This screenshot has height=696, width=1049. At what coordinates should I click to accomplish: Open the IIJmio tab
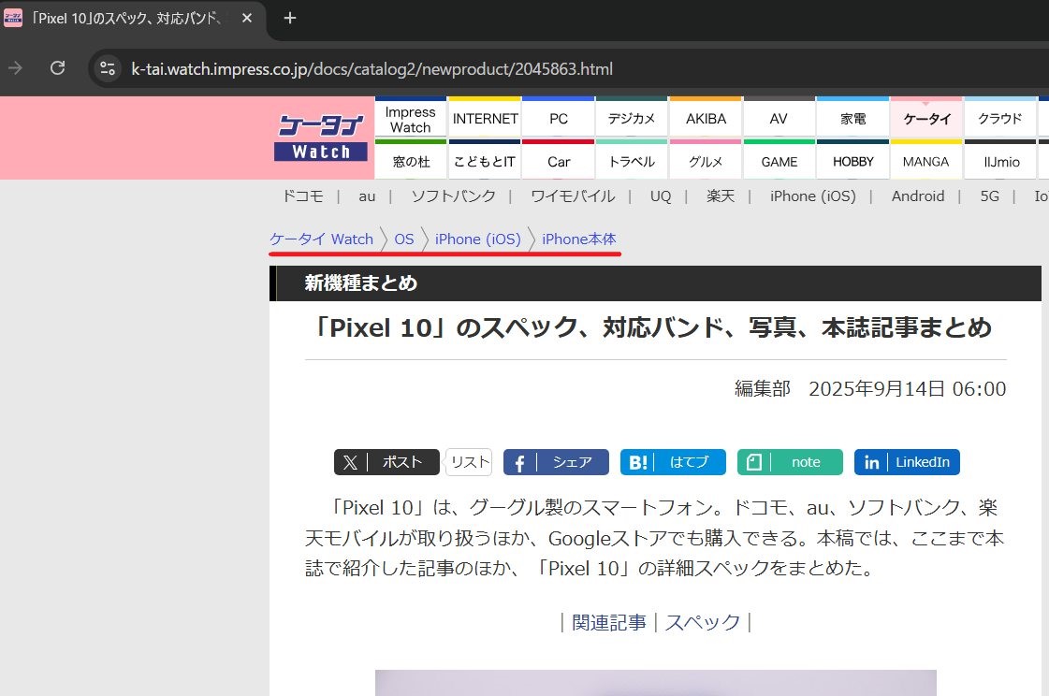[x=1001, y=161]
